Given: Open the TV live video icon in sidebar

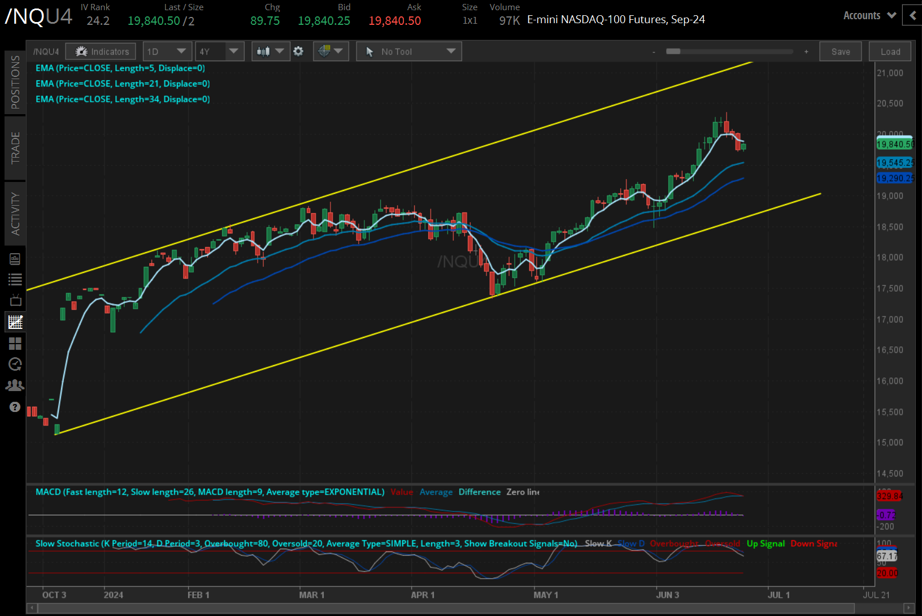Looking at the screenshot, I should tap(15, 300).
